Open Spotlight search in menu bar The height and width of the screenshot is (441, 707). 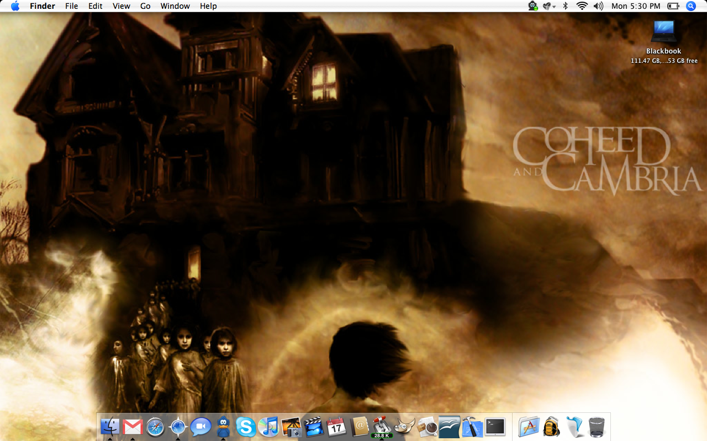(x=690, y=6)
